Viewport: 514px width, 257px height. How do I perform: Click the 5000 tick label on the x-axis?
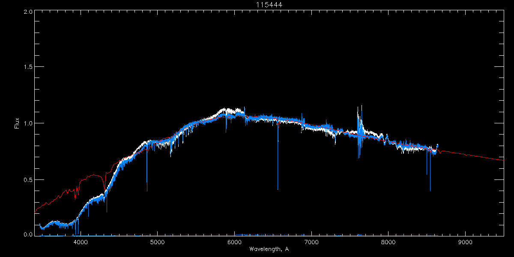point(157,242)
